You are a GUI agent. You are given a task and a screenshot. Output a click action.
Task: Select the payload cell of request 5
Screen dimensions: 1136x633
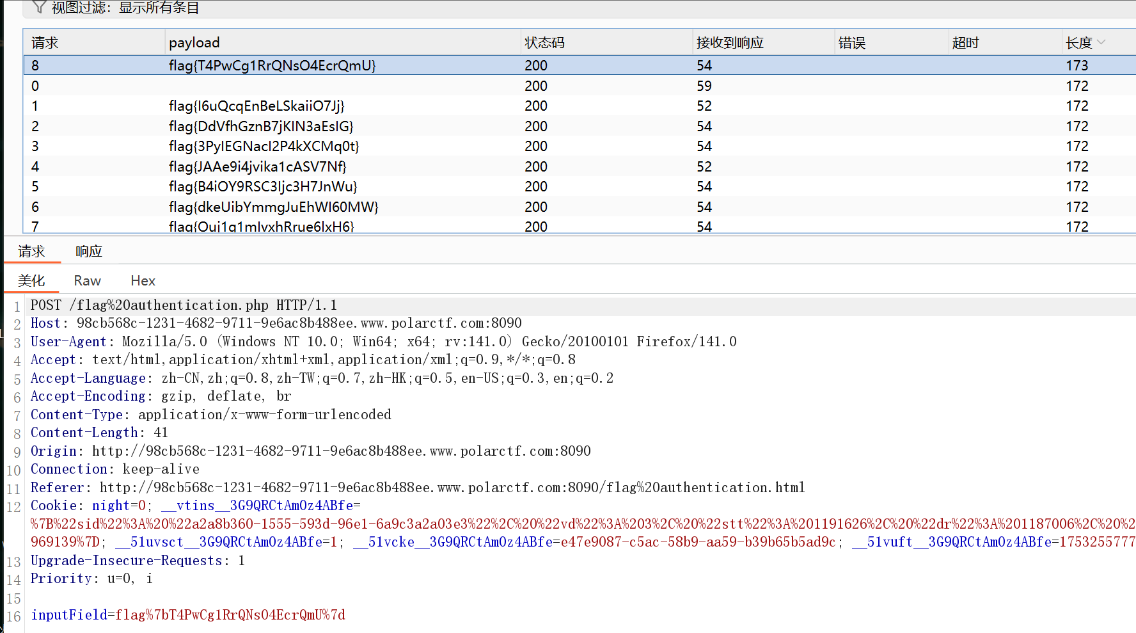pyautogui.click(x=263, y=186)
